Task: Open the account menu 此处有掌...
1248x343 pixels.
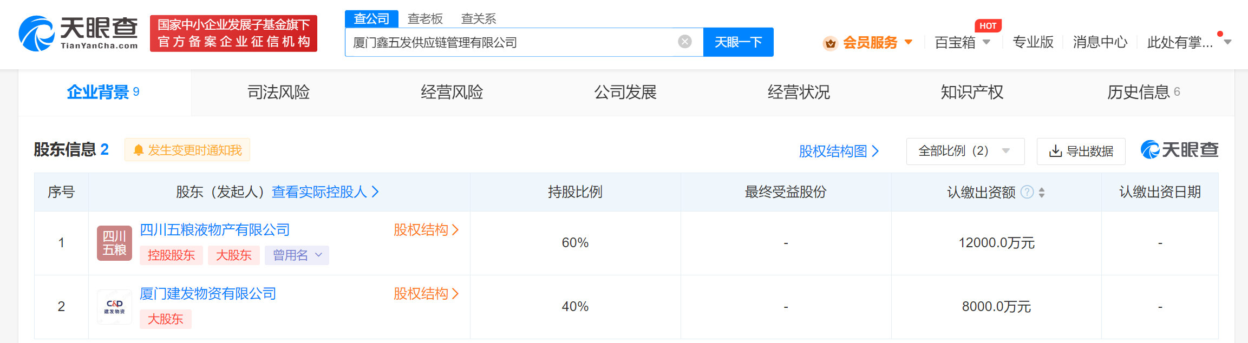Action: coord(1188,42)
